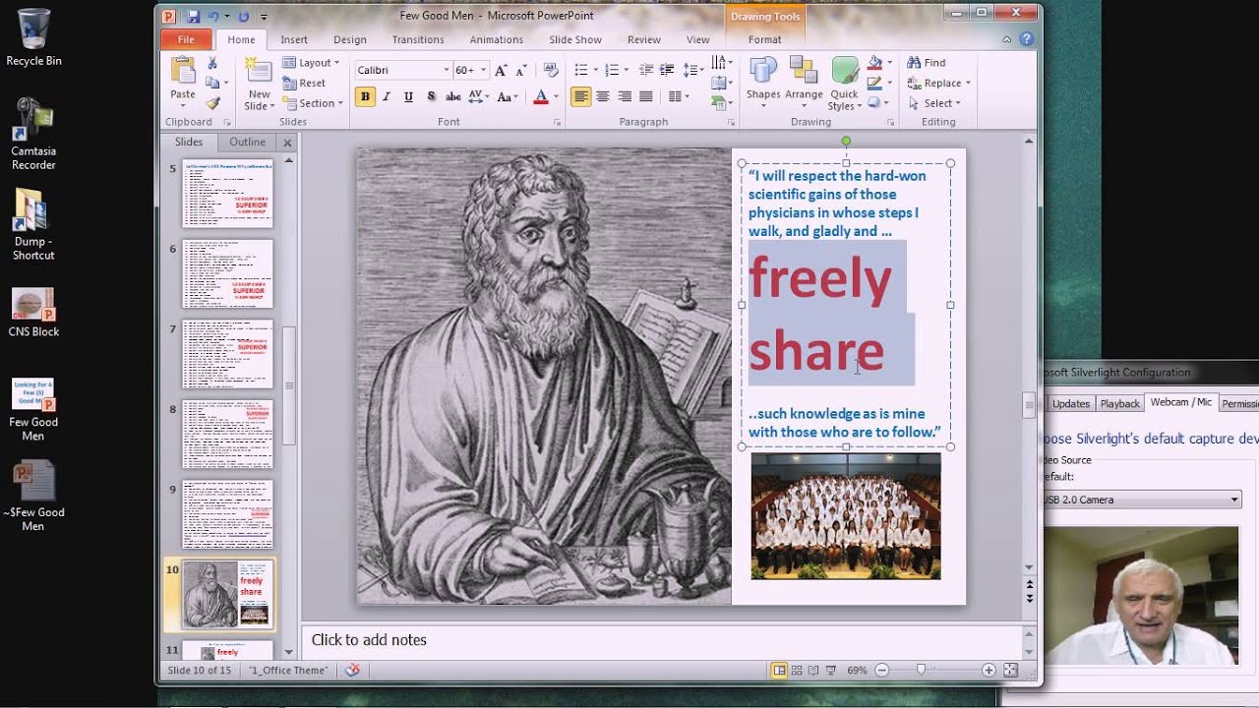Open Shape Effects icon

pos(877,102)
